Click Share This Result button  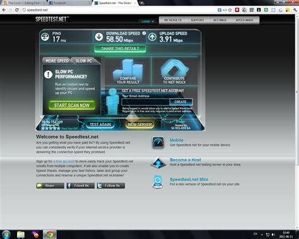click(120, 49)
